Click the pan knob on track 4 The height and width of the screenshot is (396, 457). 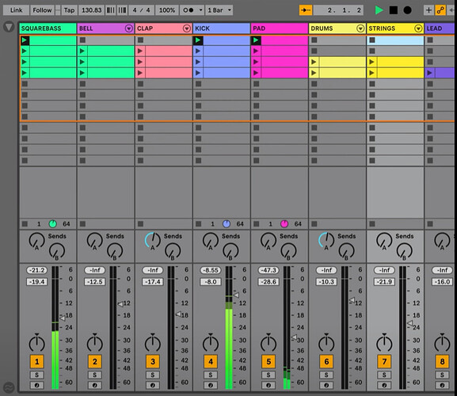coord(211,343)
